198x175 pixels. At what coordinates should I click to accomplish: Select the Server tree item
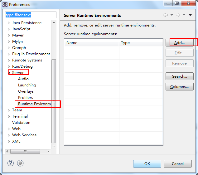(x=18, y=73)
